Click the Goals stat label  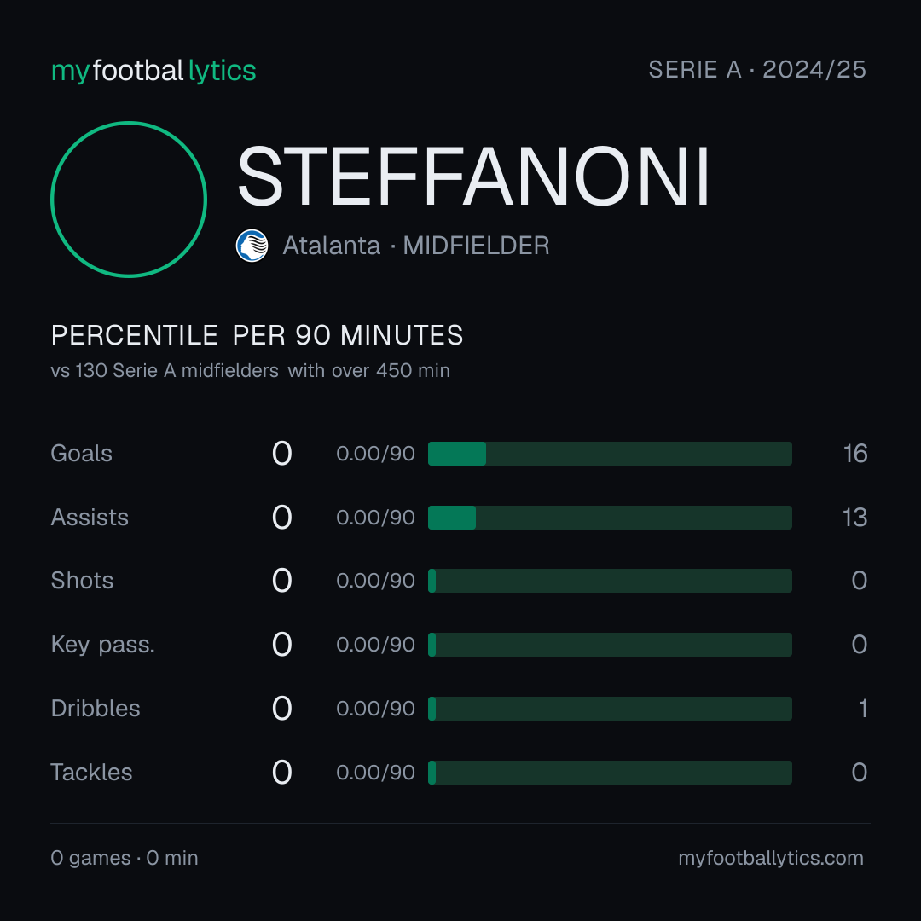pos(81,454)
